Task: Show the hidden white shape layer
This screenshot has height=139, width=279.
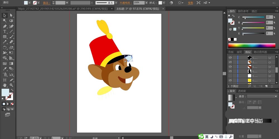Action: click(230, 76)
